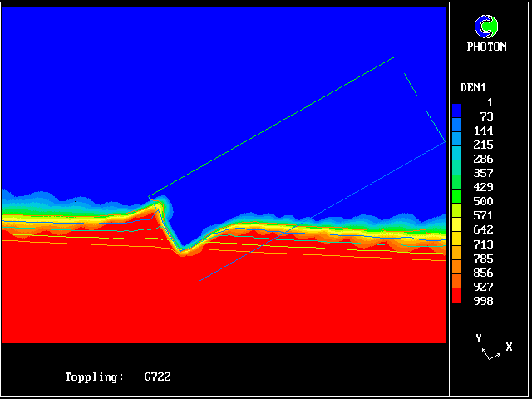Viewport: 532px width, 399px height.
Task: Select legend value 571
Action: tap(483, 215)
